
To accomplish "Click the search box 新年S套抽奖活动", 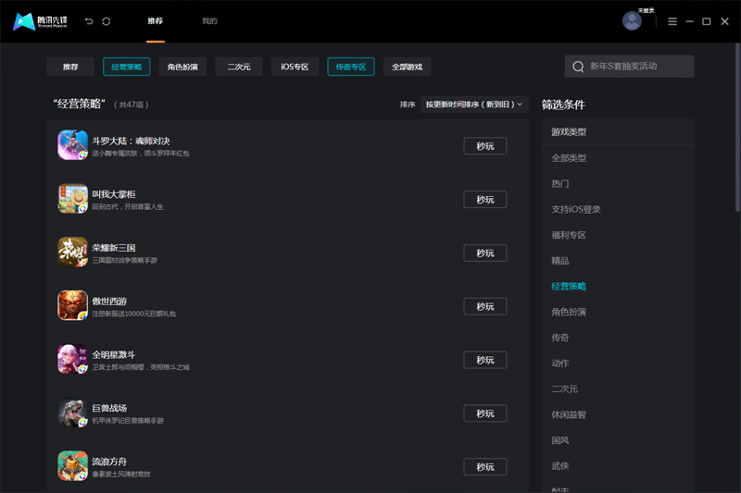I will click(x=629, y=67).
